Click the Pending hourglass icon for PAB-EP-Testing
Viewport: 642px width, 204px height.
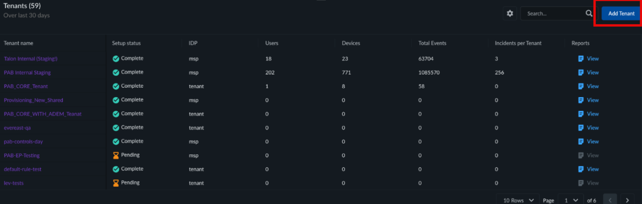(x=116, y=155)
